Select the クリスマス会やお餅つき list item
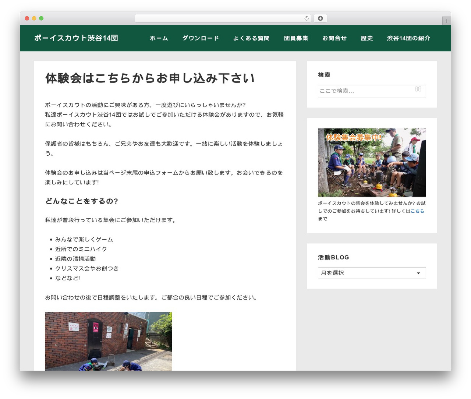 coord(87,268)
